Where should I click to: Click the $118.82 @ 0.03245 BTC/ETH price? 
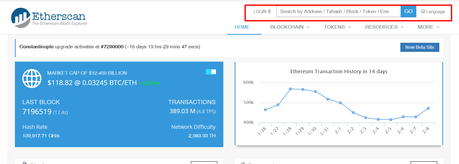click(x=92, y=83)
